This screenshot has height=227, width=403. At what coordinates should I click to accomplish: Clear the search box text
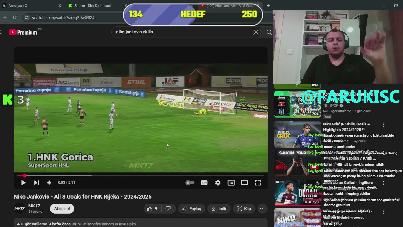[x=256, y=32]
